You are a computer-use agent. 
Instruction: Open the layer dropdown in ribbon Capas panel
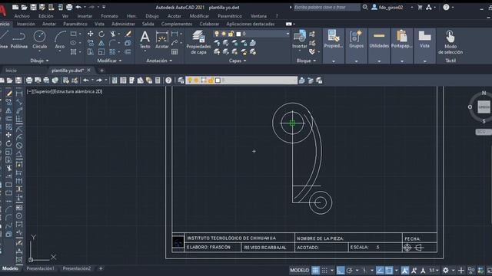(288, 34)
